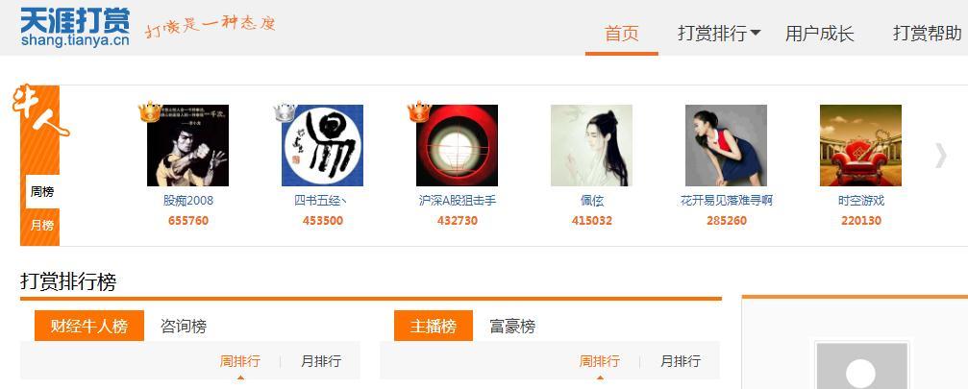The image size is (968, 389).
Task: Switch to the 富豪榜 tab
Action: [x=511, y=326]
